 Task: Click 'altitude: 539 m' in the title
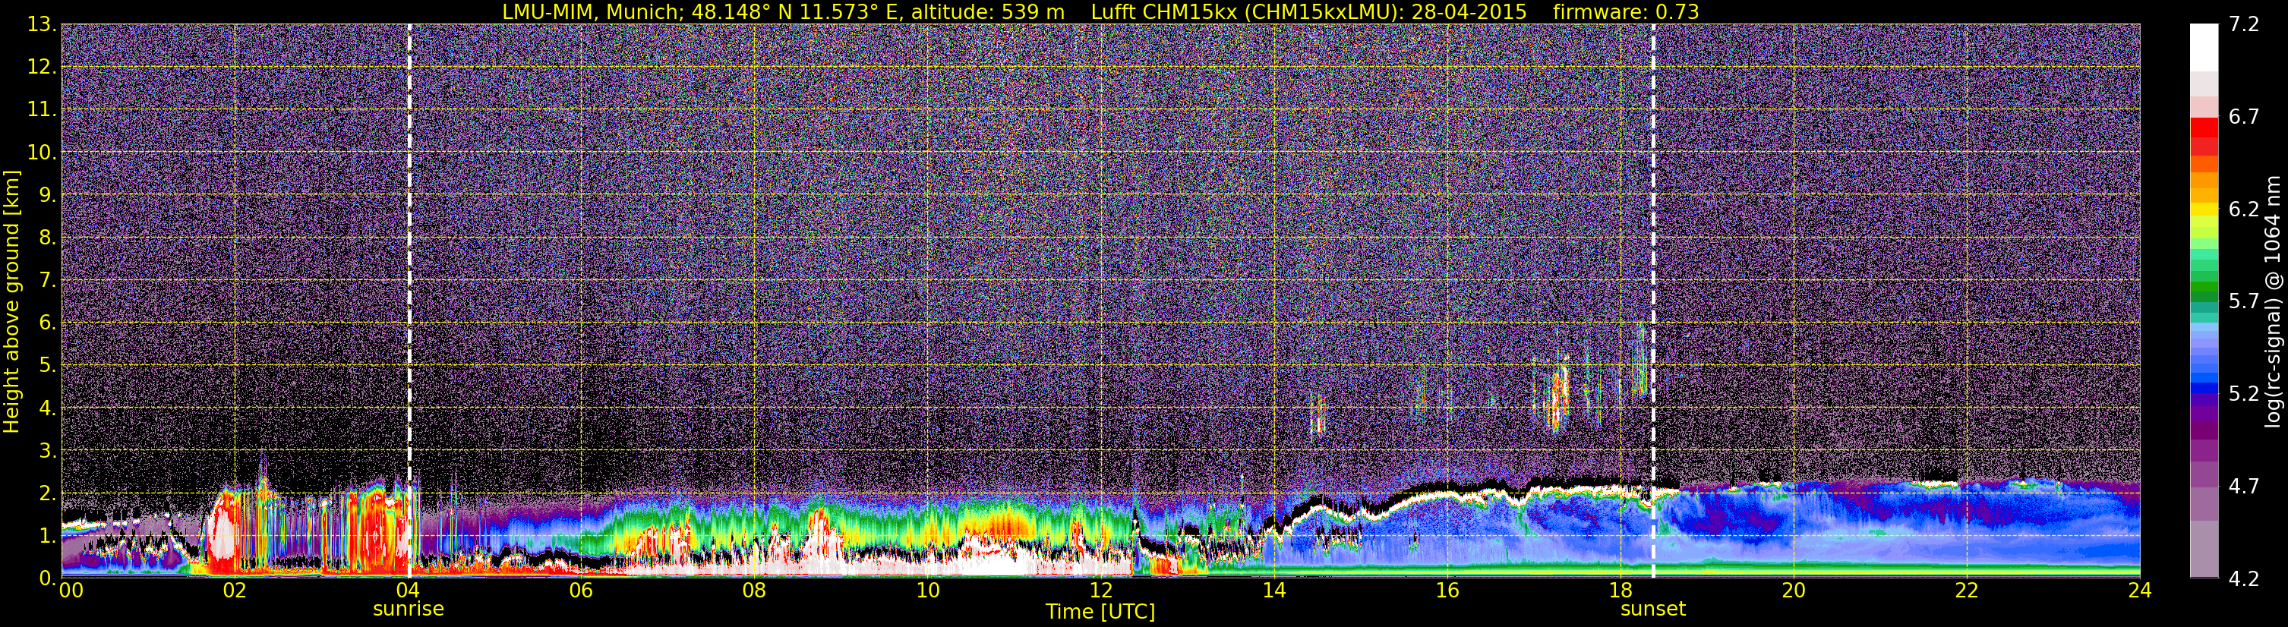coord(988,12)
